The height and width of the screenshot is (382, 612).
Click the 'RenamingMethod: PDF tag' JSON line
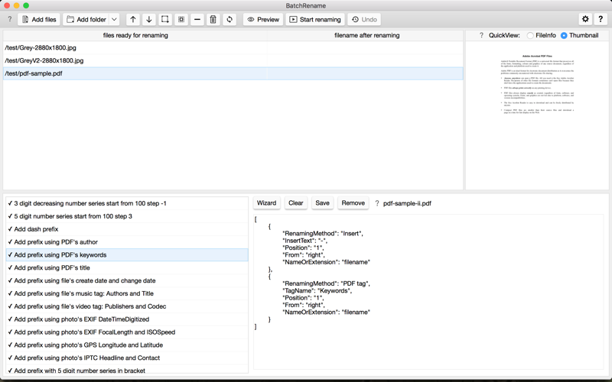pos(326,283)
